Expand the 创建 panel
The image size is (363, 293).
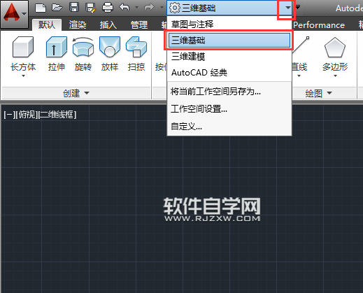[76, 93]
